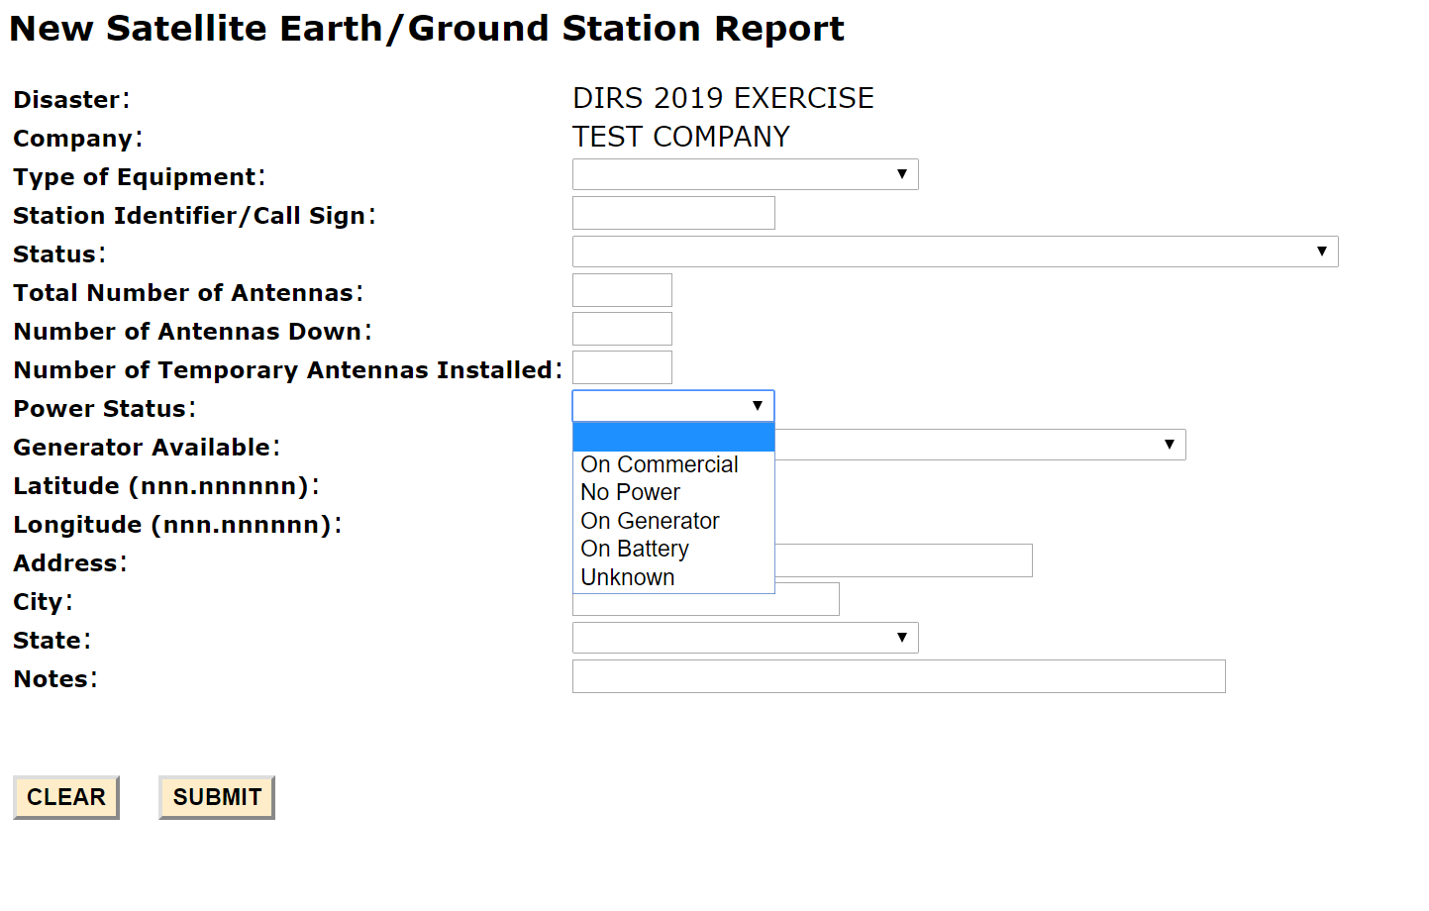Viewport: 1429px width, 911px height.
Task: Click the Total Number of Antennas field
Action: click(622, 290)
